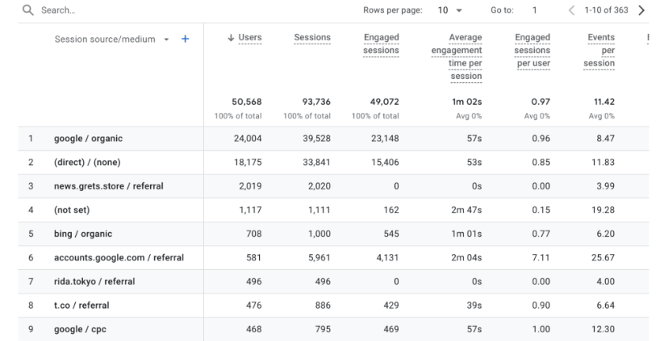
Task: Click the search magnifier icon
Action: click(27, 10)
